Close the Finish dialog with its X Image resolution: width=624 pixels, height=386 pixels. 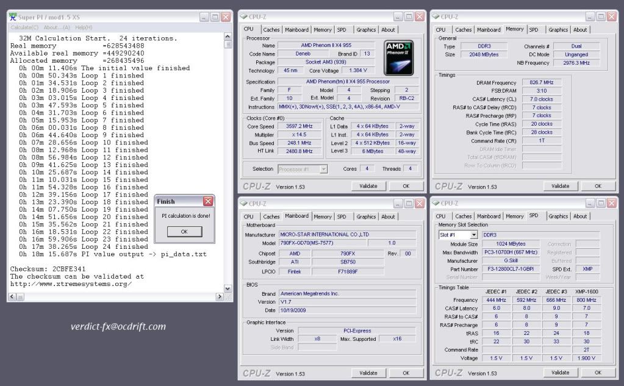[207, 201]
